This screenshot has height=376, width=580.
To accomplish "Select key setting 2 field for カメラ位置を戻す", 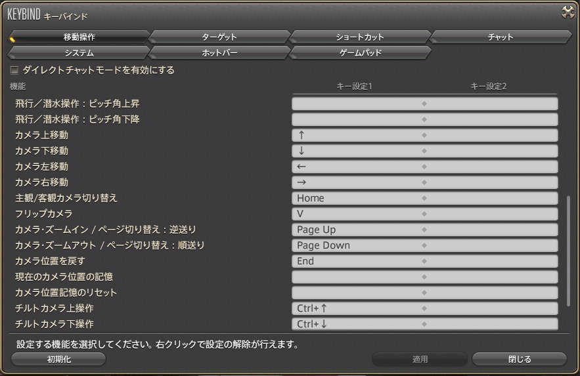I will point(491,261).
